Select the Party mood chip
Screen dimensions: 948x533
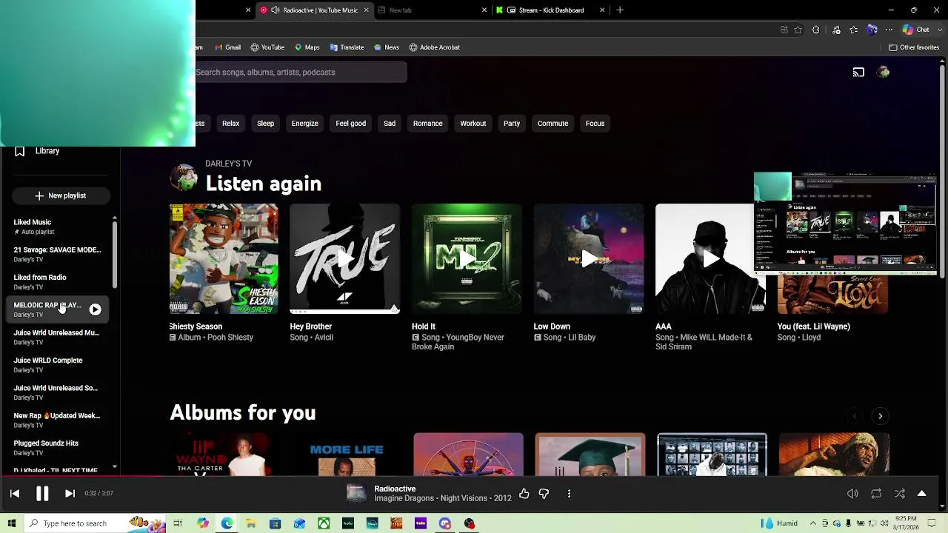(512, 124)
